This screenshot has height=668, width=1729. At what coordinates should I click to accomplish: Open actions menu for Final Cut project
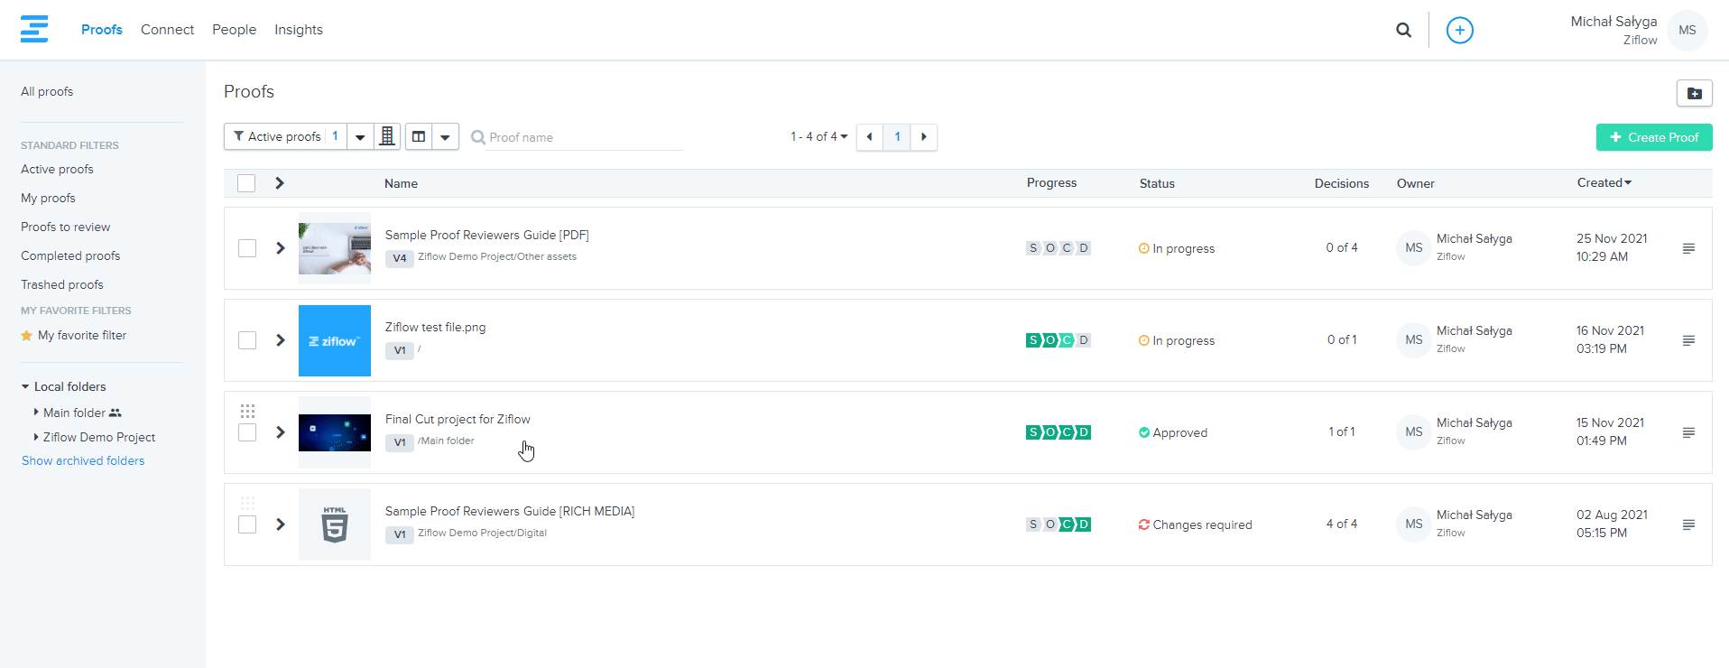click(x=1688, y=432)
